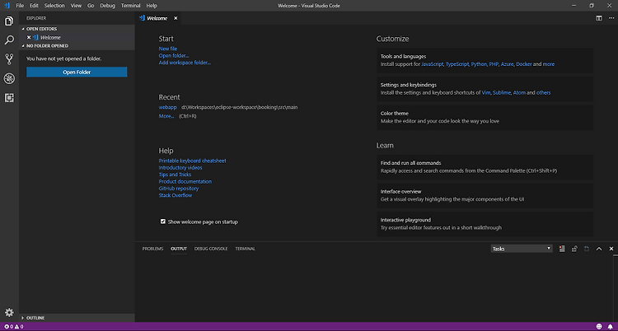Open the Debug view icon

[x=9, y=78]
